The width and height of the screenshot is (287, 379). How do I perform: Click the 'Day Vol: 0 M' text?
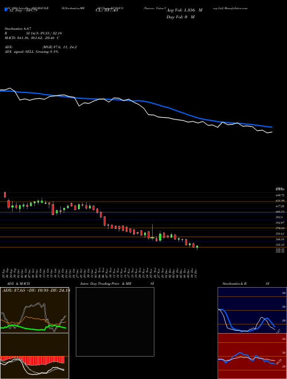click(180, 17)
